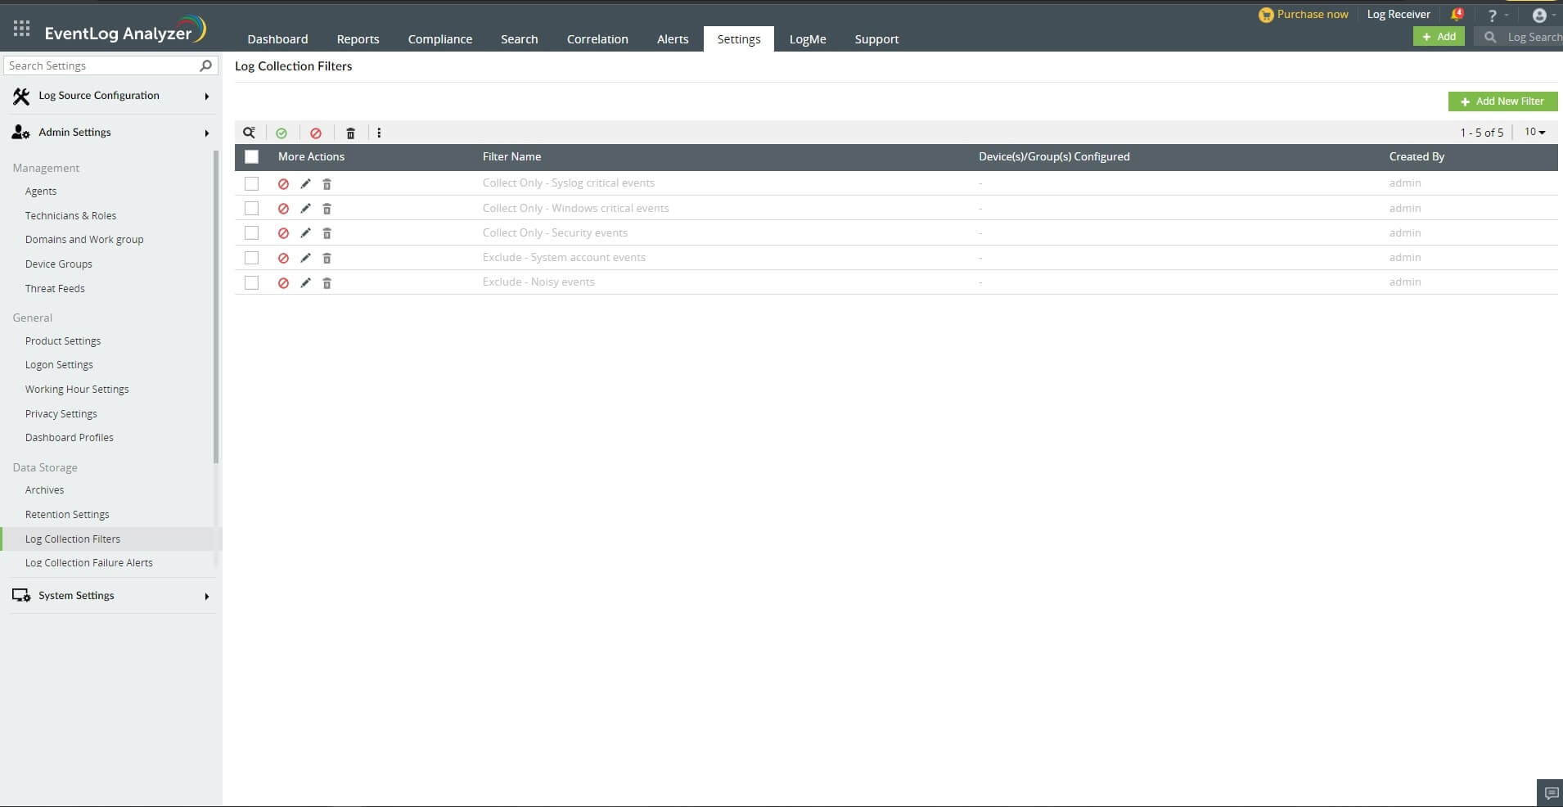Viewport: 1563px width, 807px height.
Task: Edit the 'Exclude - Noisy events' filter with pencil icon
Action: coord(304,283)
